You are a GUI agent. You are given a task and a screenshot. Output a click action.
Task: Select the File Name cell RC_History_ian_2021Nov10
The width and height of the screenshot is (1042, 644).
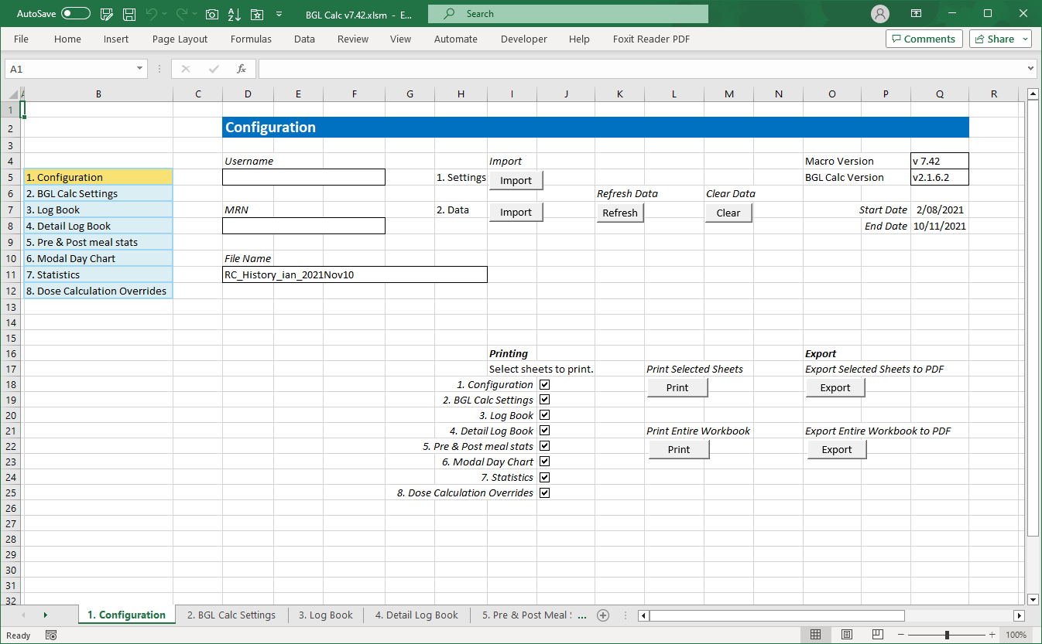355,274
